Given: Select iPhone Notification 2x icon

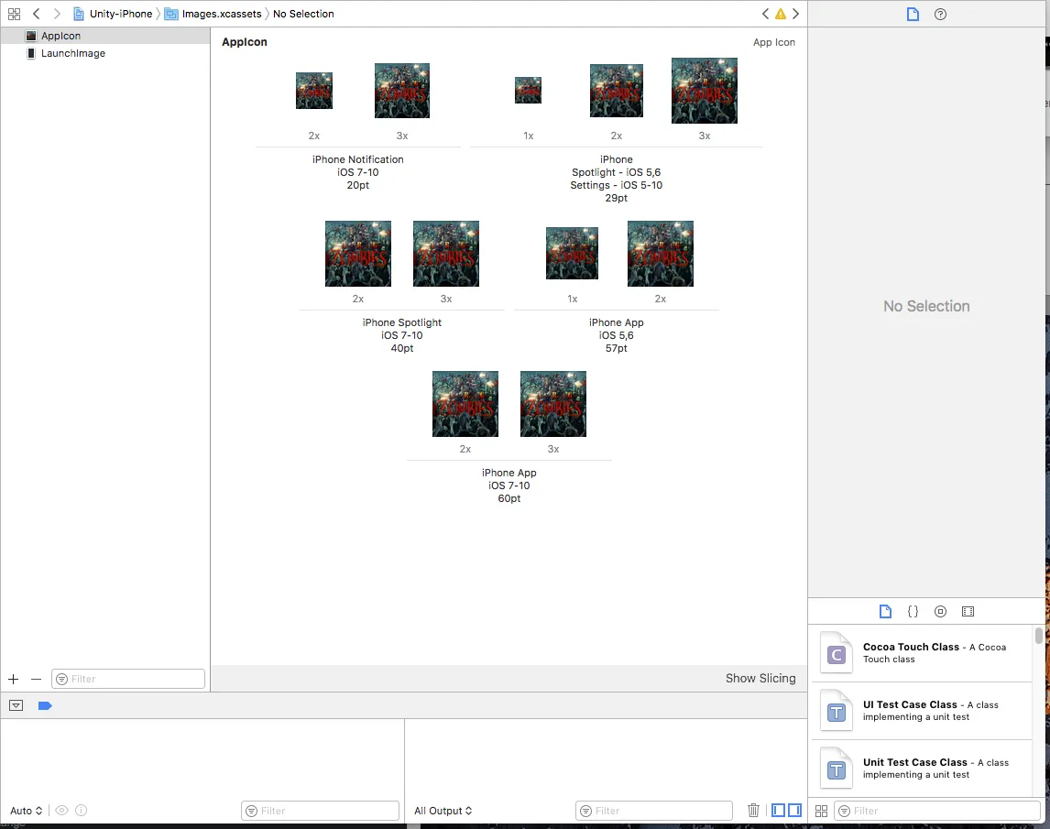Looking at the screenshot, I should pyautogui.click(x=314, y=91).
